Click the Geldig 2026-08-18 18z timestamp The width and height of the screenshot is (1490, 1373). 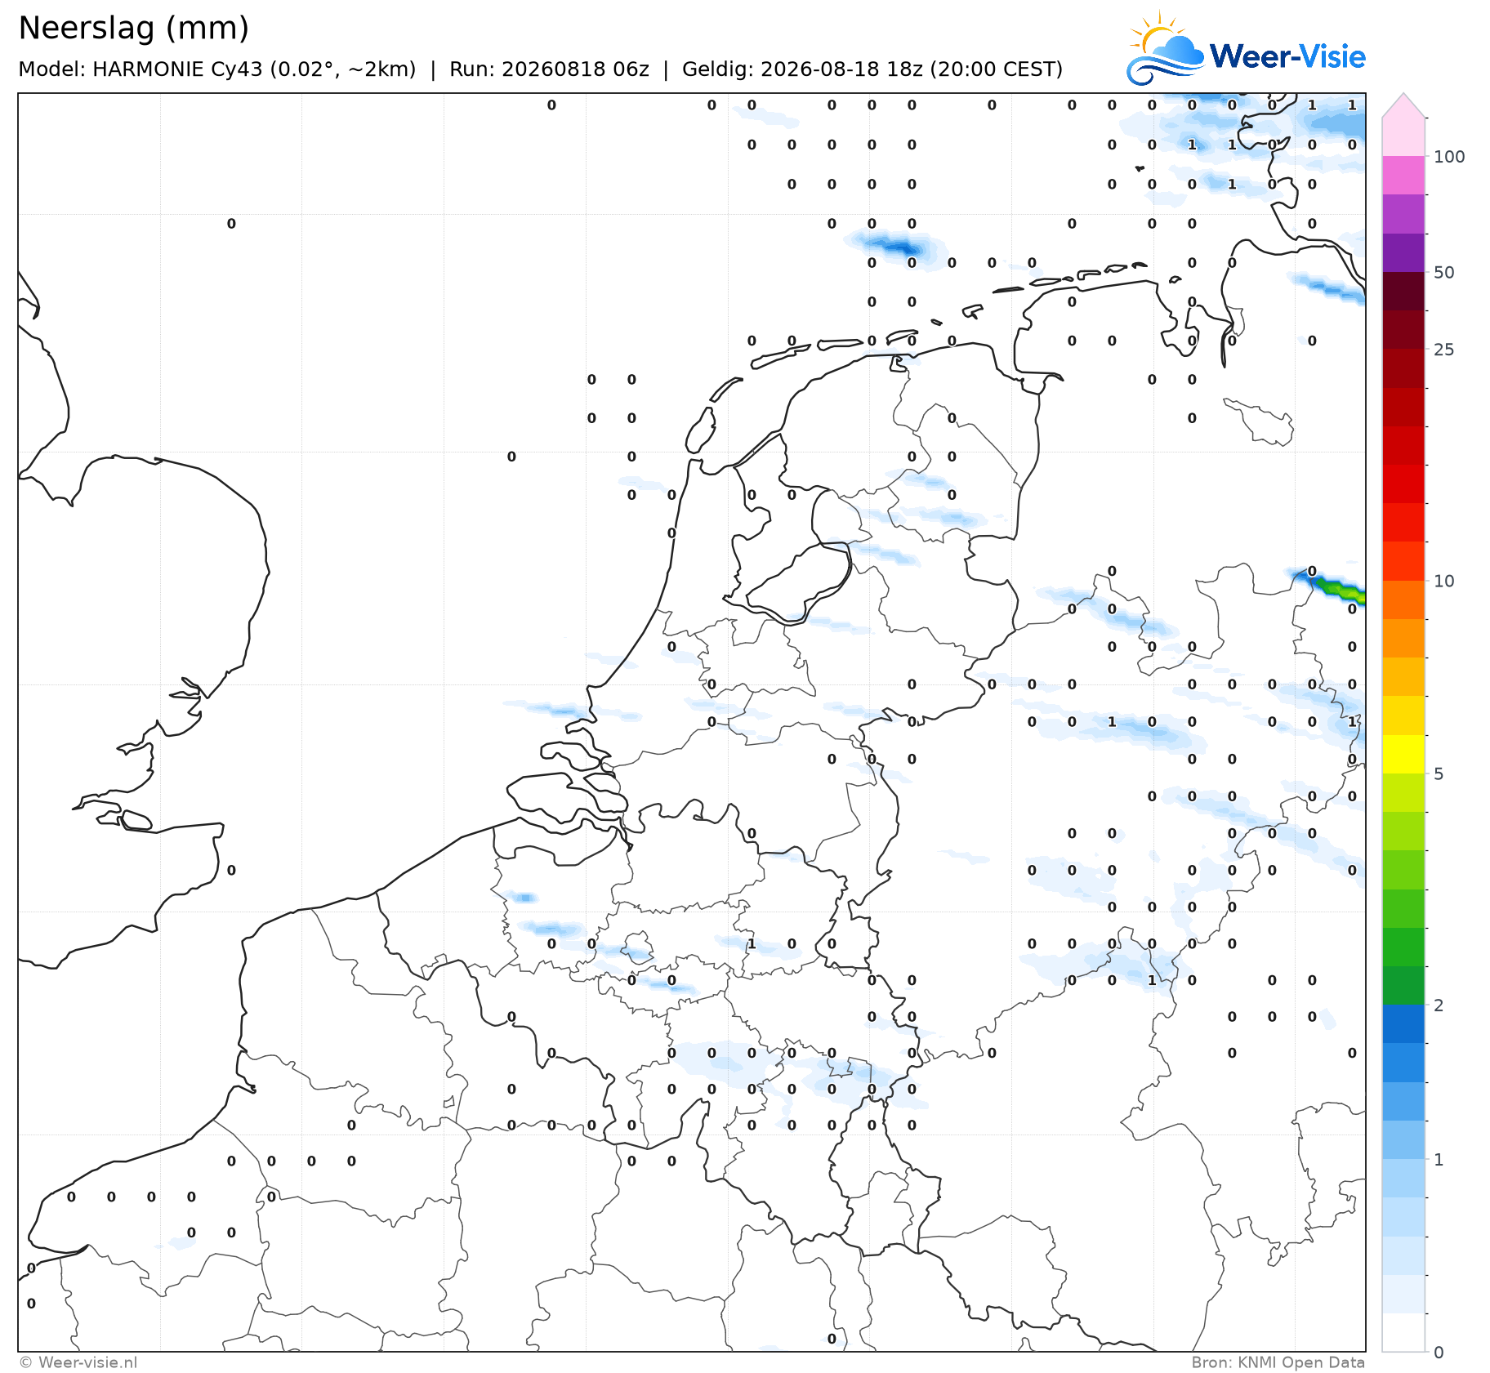click(872, 69)
